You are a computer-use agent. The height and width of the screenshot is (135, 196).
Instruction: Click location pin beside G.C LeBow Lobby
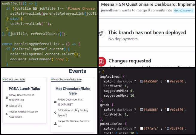pyautogui.click(x=55, y=113)
